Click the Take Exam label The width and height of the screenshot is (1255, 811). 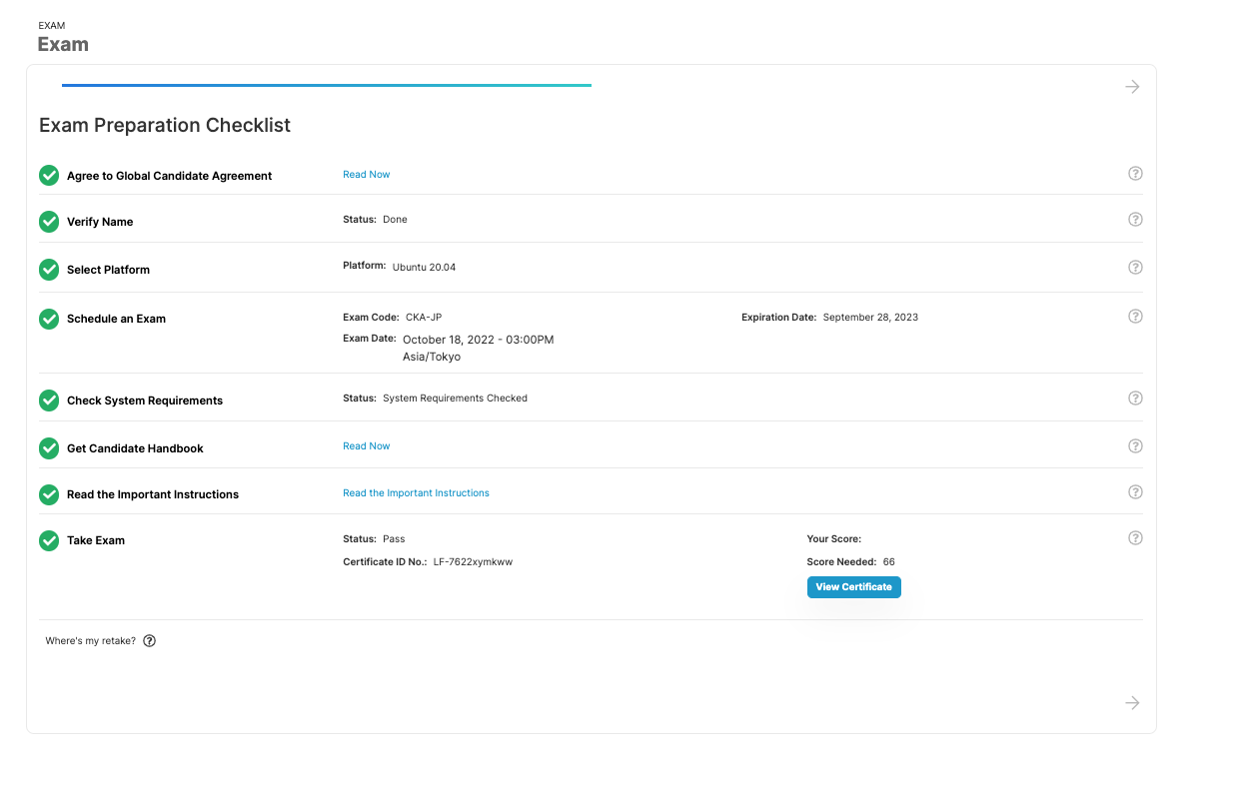coord(96,540)
